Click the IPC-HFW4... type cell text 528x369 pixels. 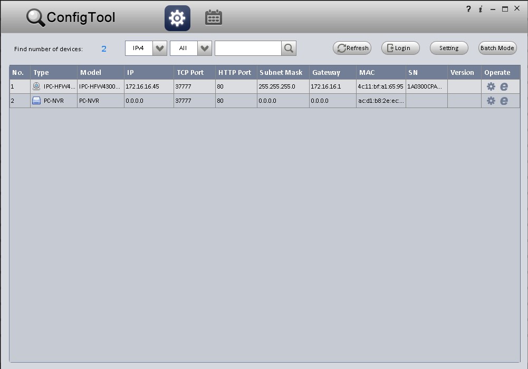click(x=59, y=86)
